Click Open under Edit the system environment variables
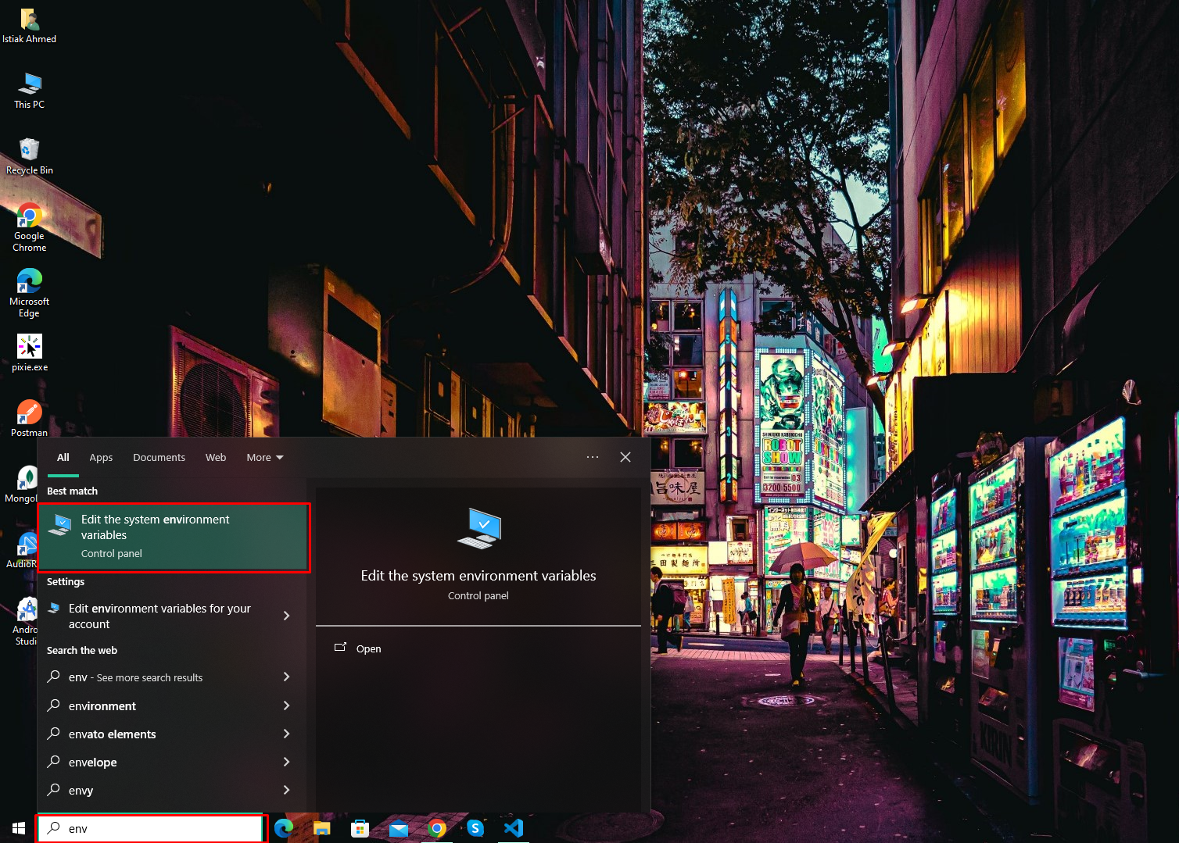This screenshot has height=843, width=1179. coord(368,648)
